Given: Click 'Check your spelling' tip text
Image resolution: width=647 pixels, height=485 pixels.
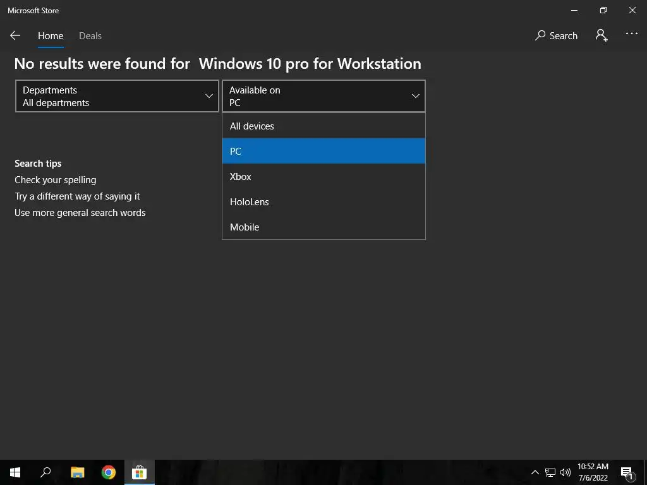Looking at the screenshot, I should 56,180.
